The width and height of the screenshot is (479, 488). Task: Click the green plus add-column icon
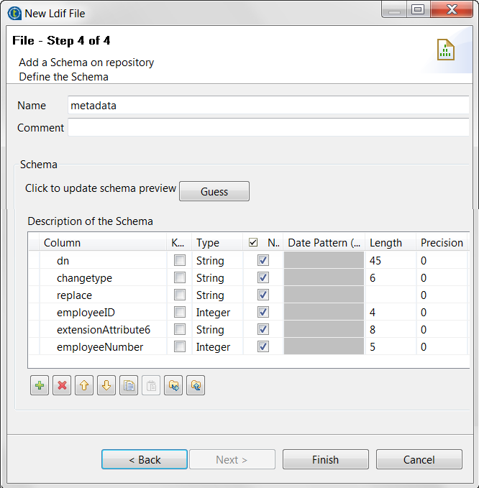click(40, 385)
